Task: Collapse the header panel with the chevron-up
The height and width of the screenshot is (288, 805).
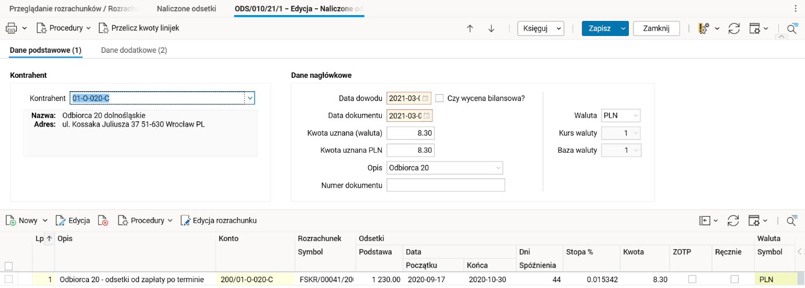Action: coord(782,37)
